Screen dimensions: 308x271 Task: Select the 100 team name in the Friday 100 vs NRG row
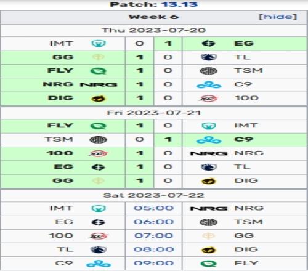coord(60,153)
